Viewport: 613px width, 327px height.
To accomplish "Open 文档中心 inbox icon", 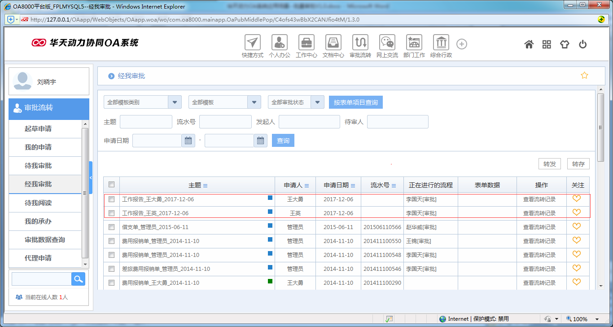I will pos(333,43).
